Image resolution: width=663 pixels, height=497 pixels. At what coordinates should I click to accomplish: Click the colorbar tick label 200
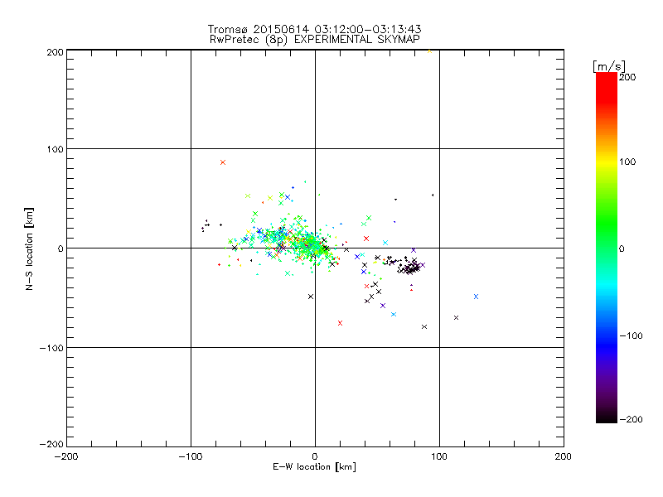(x=627, y=77)
